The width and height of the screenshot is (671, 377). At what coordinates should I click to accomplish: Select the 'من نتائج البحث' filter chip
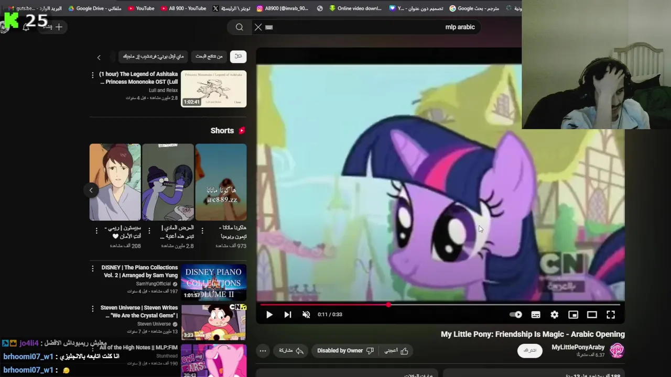tap(209, 57)
